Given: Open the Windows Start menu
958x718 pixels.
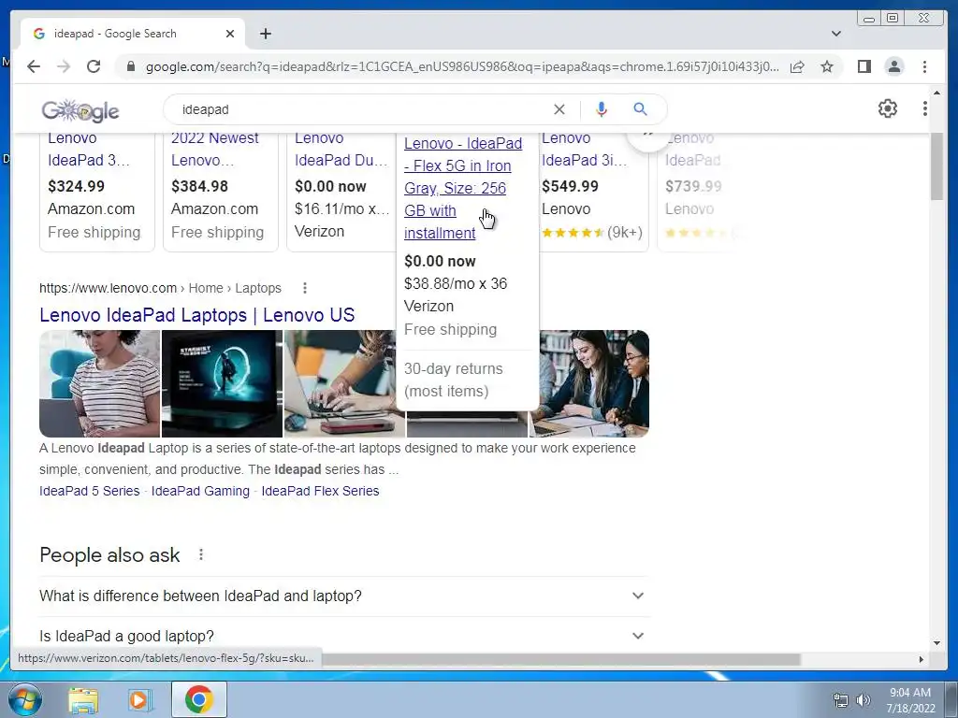Looking at the screenshot, I should click(x=24, y=699).
